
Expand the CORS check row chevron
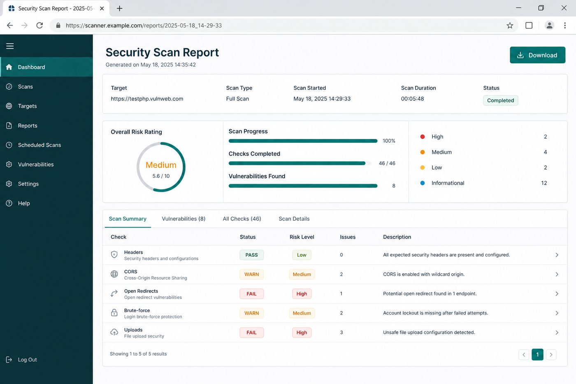pyautogui.click(x=557, y=275)
